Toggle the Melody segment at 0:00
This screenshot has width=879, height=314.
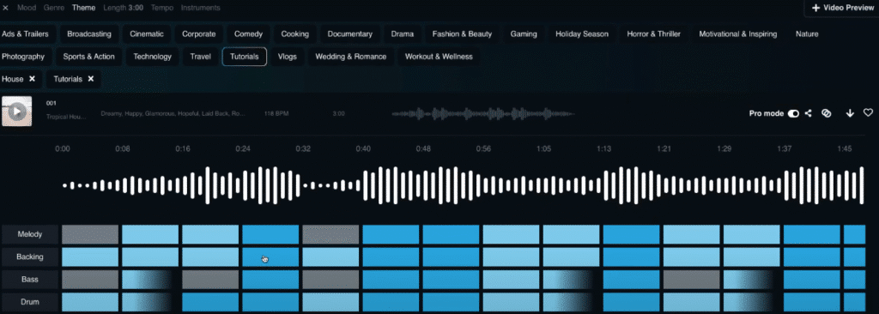[90, 234]
